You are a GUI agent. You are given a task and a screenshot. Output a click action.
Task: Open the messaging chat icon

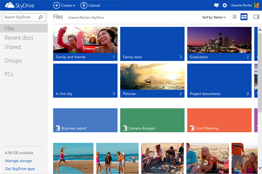point(216,5)
